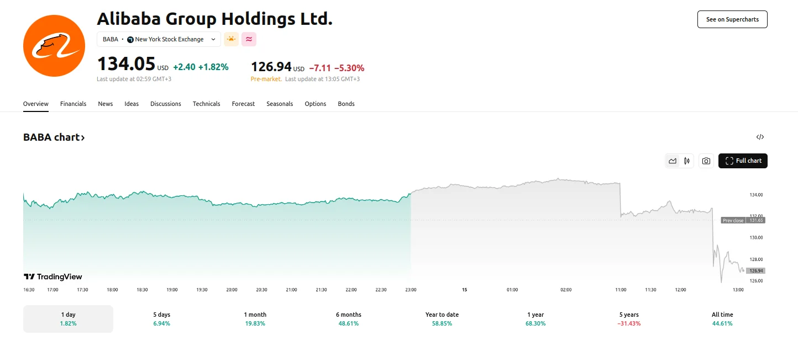Image resolution: width=798 pixels, height=346 pixels.
Task: Open the Financials tab
Action: [73, 104]
